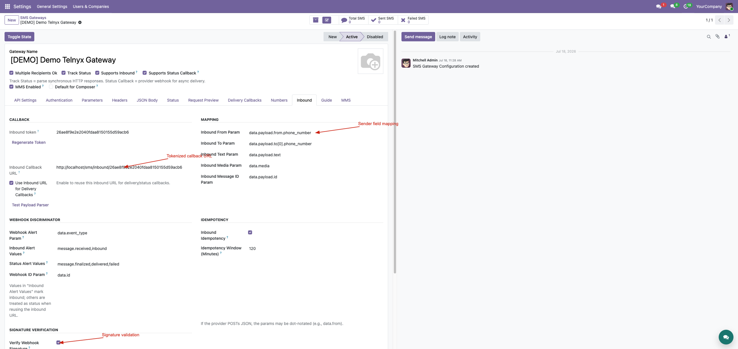Open the Delivery Callbacks tab
The image size is (738, 349).
coord(244,100)
